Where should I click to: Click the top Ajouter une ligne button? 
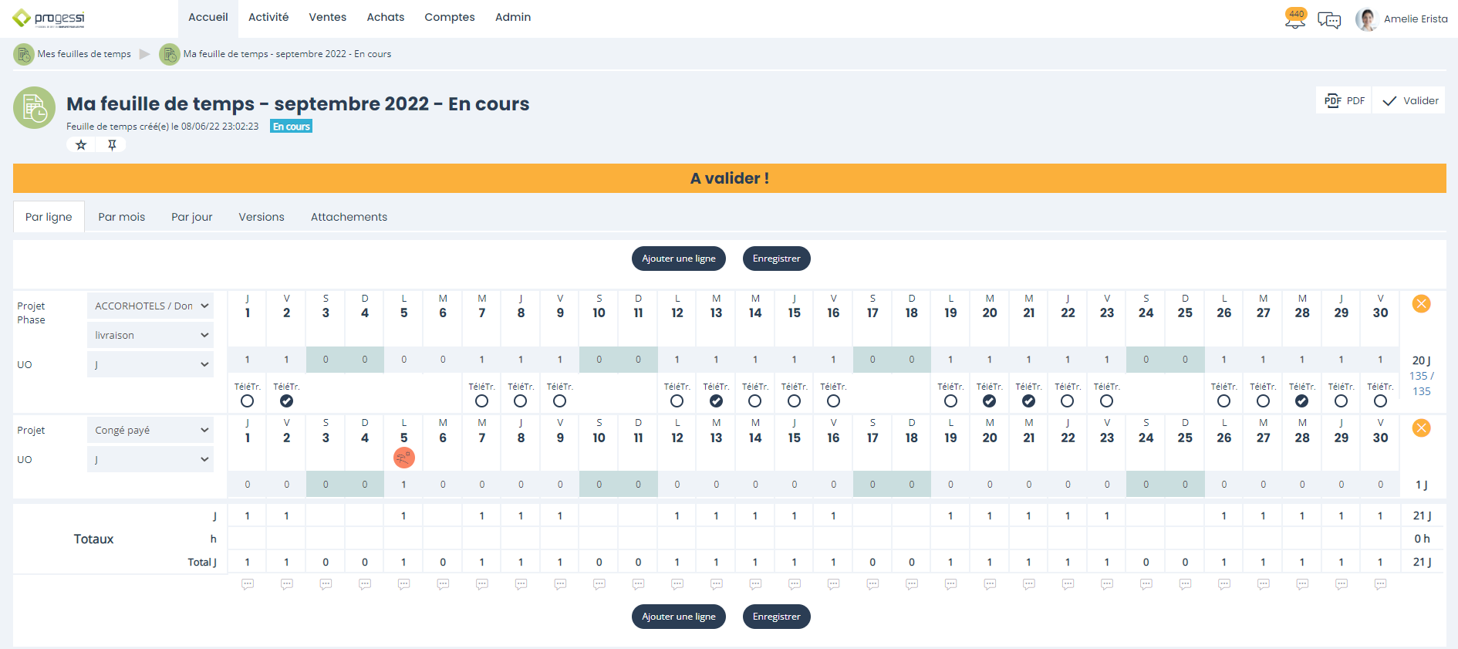(679, 259)
